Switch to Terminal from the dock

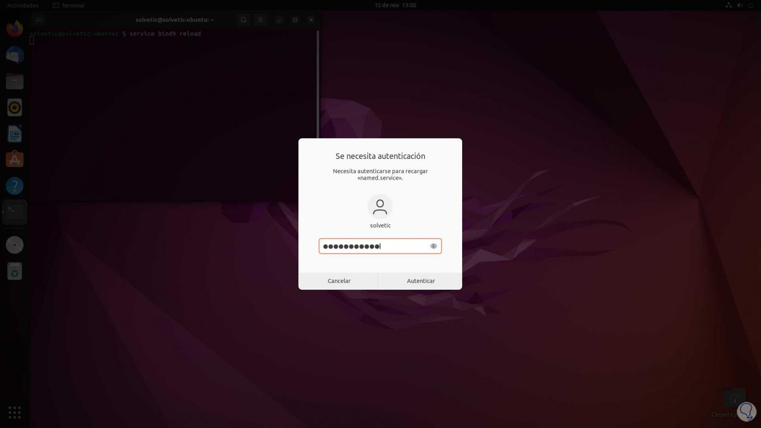15,212
